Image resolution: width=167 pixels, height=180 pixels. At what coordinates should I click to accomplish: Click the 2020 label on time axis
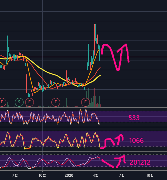tap(69, 175)
